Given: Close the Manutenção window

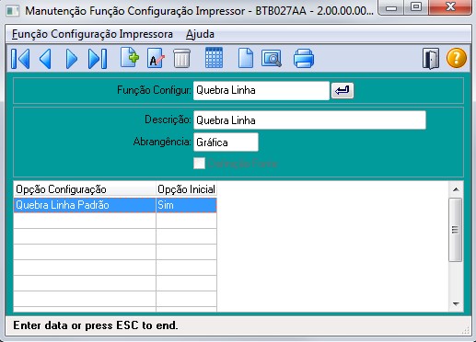Looking at the screenshot, I should [x=450, y=7].
